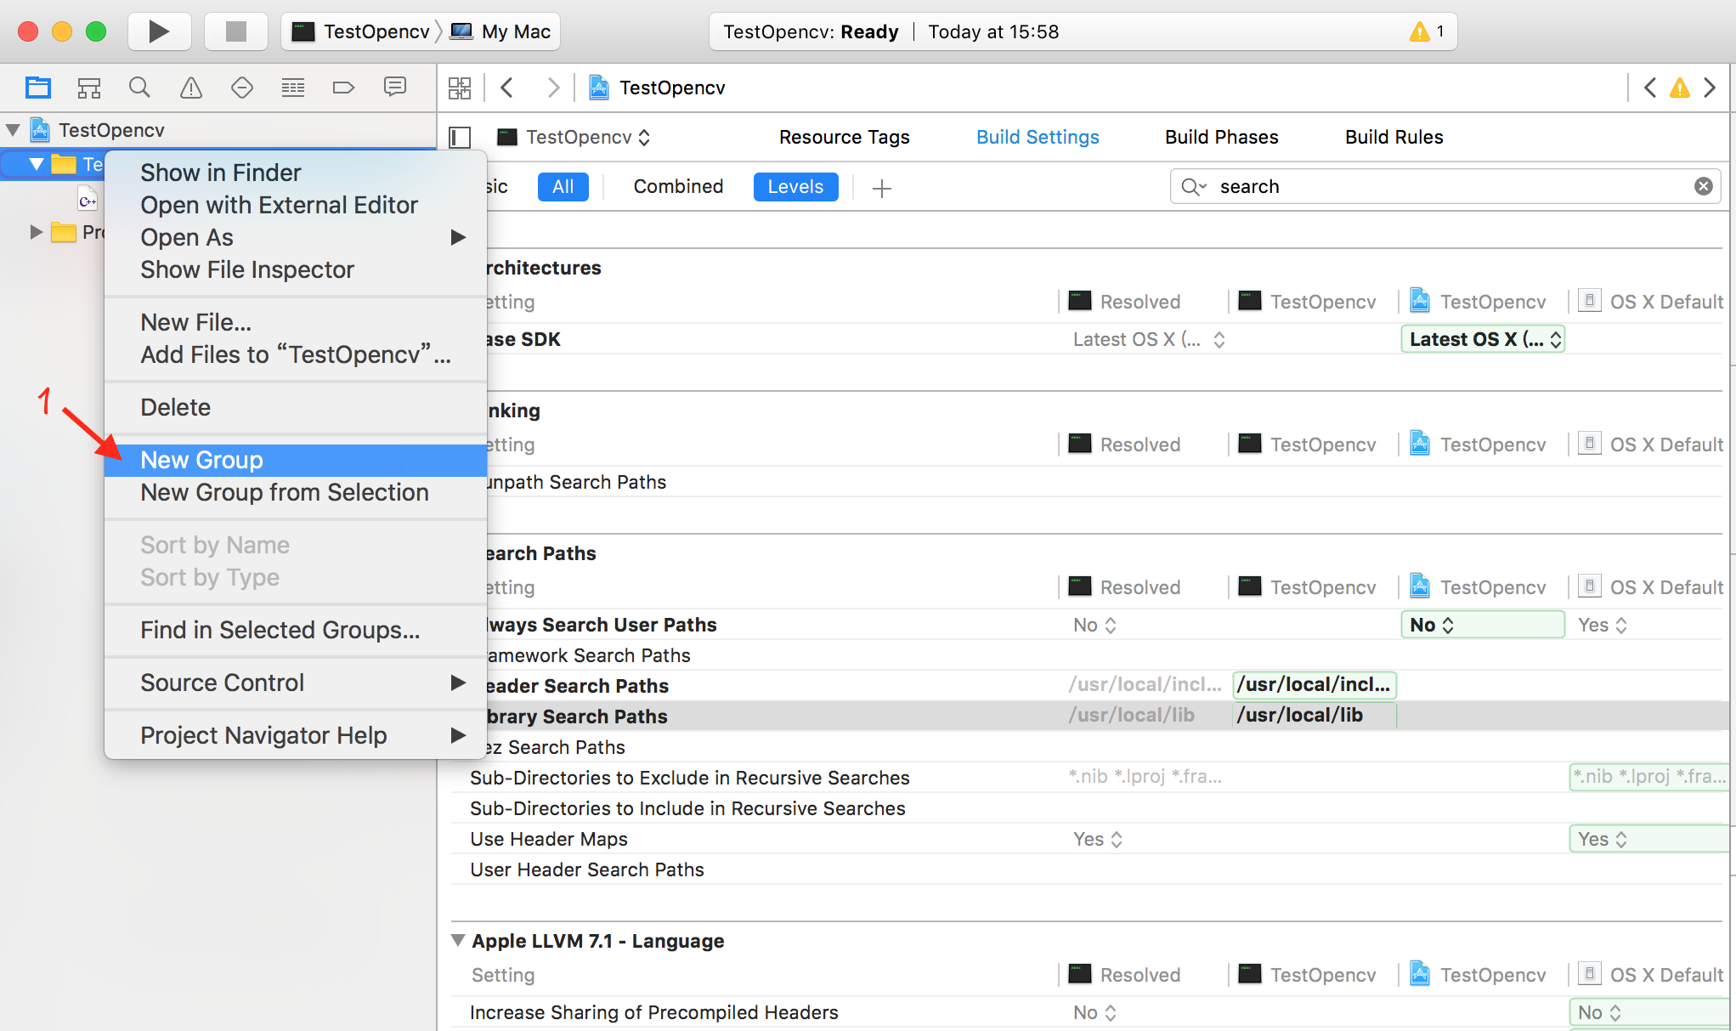This screenshot has height=1031, width=1736.
Task: Select the C++ source file icon
Action: click(x=88, y=200)
